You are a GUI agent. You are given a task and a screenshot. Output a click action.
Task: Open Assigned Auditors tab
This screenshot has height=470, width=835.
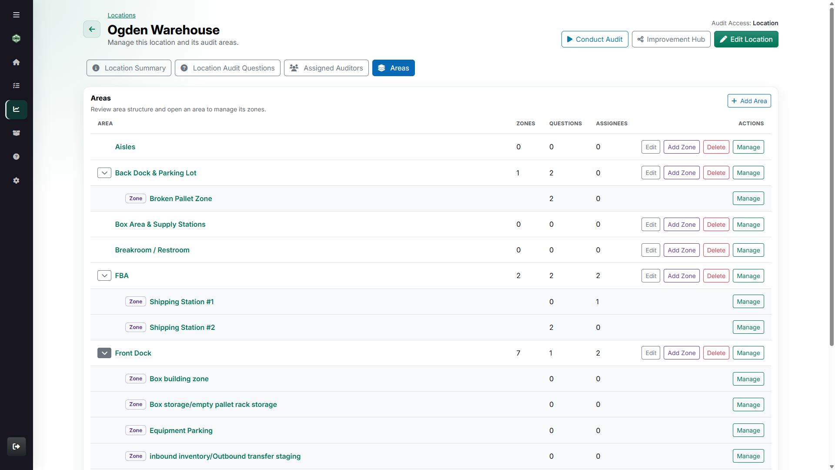point(326,68)
